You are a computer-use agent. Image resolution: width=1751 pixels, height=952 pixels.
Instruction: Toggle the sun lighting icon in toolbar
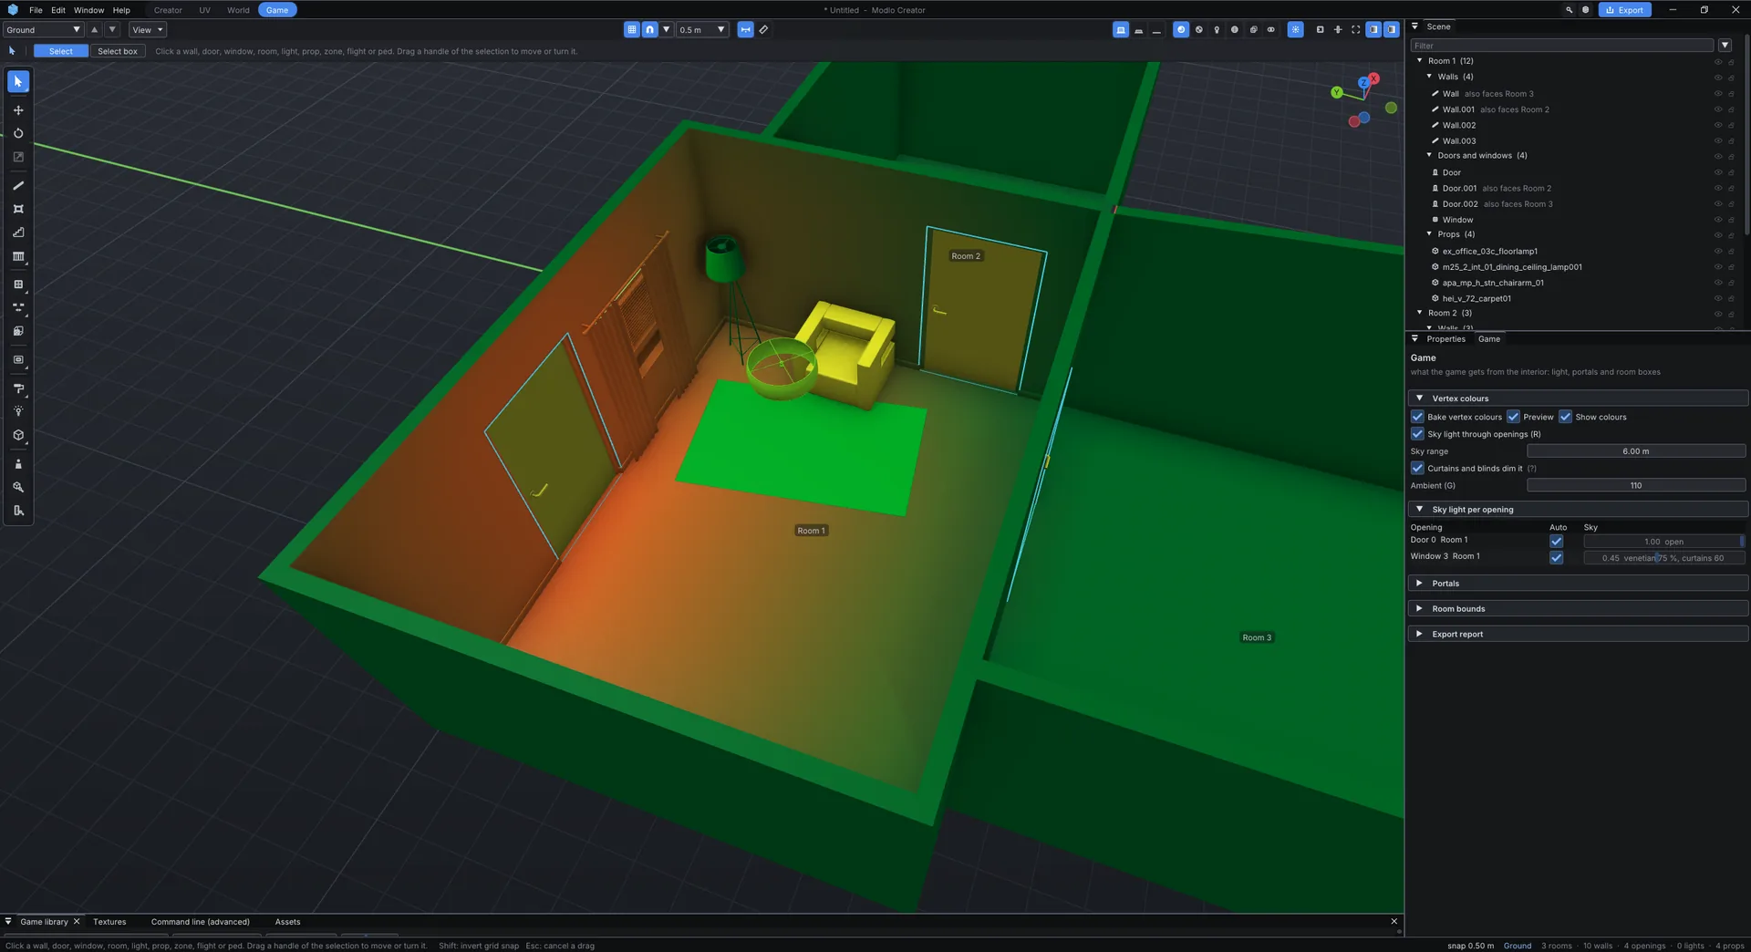pyautogui.click(x=1295, y=30)
